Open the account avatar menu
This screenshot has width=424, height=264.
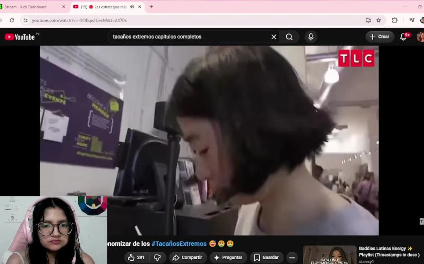[x=421, y=37]
